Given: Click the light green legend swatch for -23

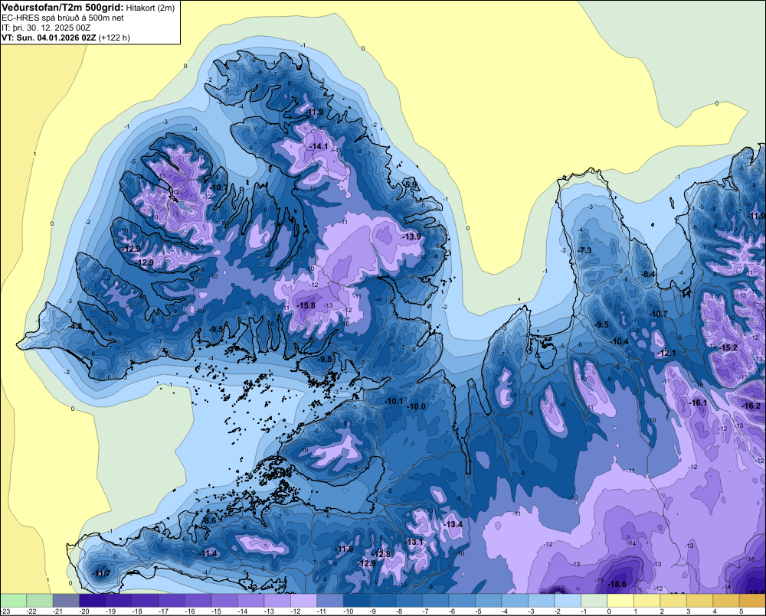Looking at the screenshot, I should [13, 601].
